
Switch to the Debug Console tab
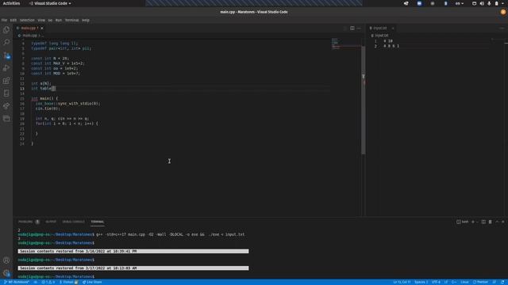click(x=74, y=222)
